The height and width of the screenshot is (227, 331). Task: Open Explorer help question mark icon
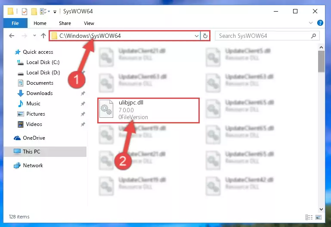[320, 23]
